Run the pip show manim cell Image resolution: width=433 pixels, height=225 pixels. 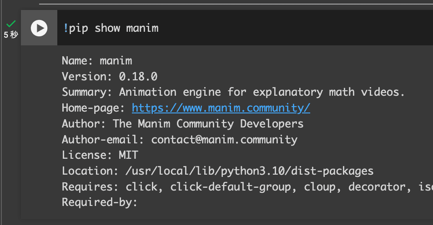click(x=39, y=28)
